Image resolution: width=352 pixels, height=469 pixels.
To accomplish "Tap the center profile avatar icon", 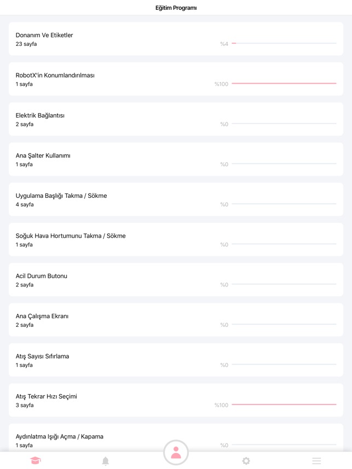I will (176, 453).
